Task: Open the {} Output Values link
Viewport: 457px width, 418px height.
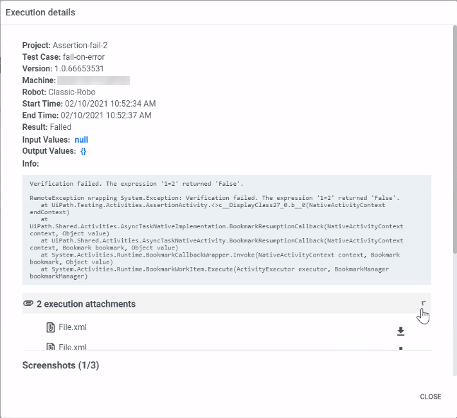Action: tap(84, 151)
